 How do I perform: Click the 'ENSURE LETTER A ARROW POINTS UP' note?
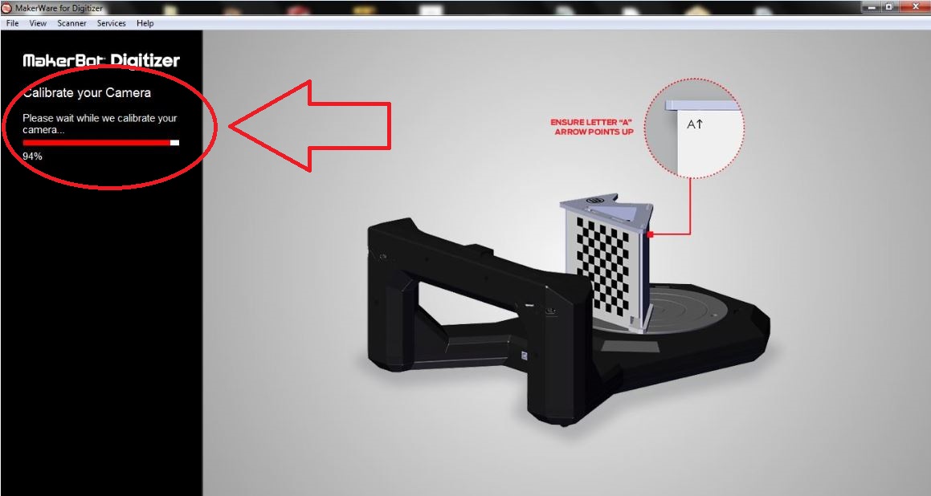pos(592,127)
